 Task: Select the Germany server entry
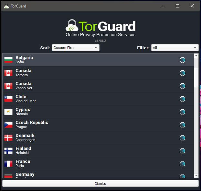tap(98, 174)
